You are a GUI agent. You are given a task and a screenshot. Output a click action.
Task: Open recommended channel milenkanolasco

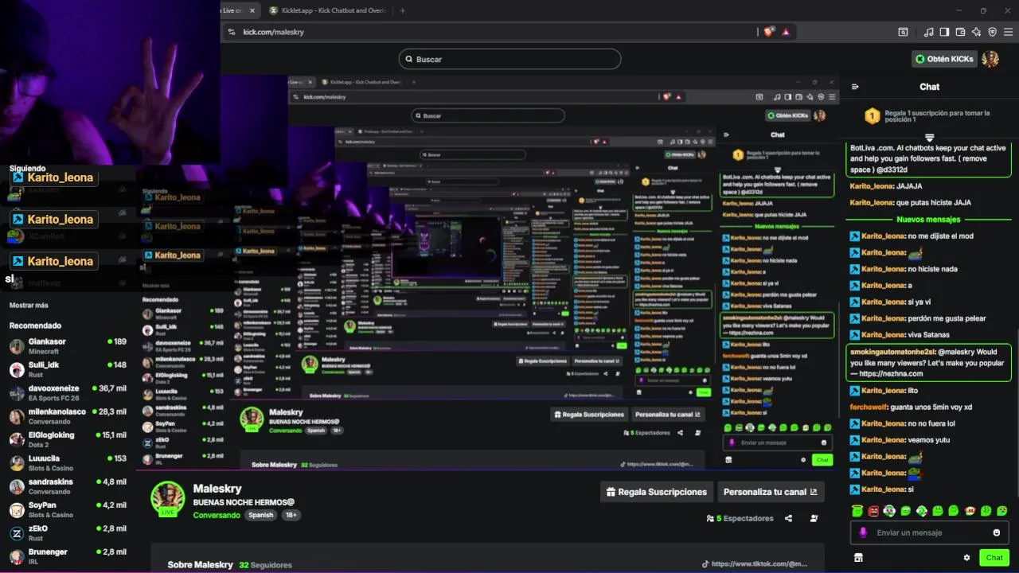(x=68, y=416)
